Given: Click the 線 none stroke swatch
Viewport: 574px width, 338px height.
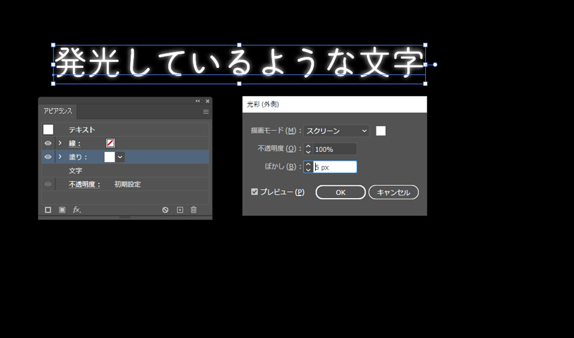Looking at the screenshot, I should 110,143.
